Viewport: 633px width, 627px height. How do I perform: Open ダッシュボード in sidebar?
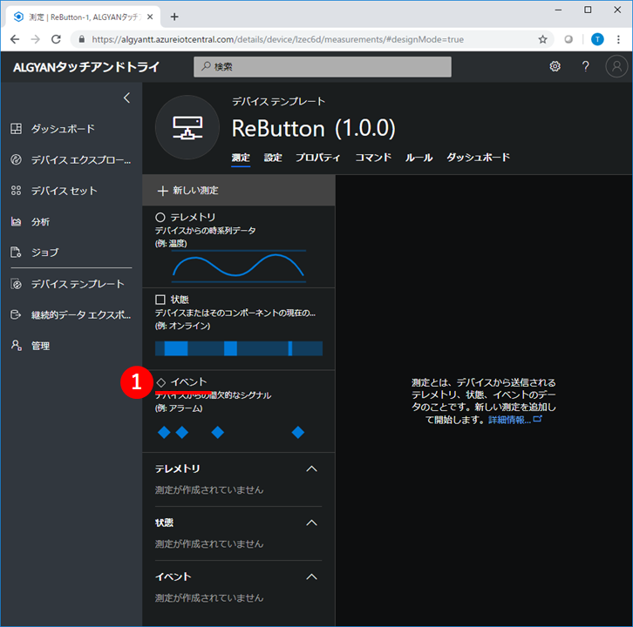[x=63, y=129]
